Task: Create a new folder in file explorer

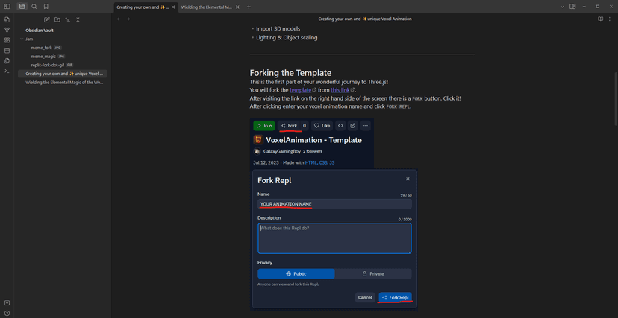Action: [57, 19]
